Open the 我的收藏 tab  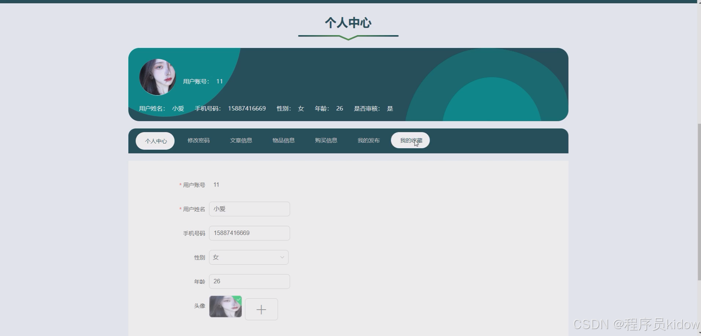pos(410,140)
